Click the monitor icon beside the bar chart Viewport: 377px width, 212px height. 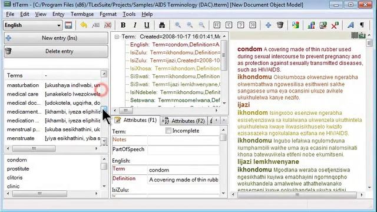[x=323, y=25]
